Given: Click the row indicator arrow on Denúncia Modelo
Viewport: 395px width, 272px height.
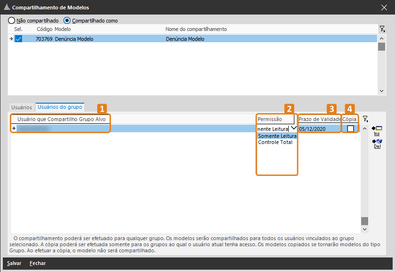Looking at the screenshot, I should (11, 39).
